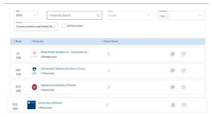The width and height of the screenshot is (212, 117).
Task: Open the Year 2021 dropdown
Action: [26, 15]
